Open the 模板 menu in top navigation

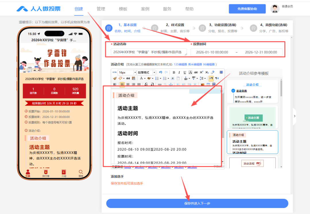pos(123,9)
